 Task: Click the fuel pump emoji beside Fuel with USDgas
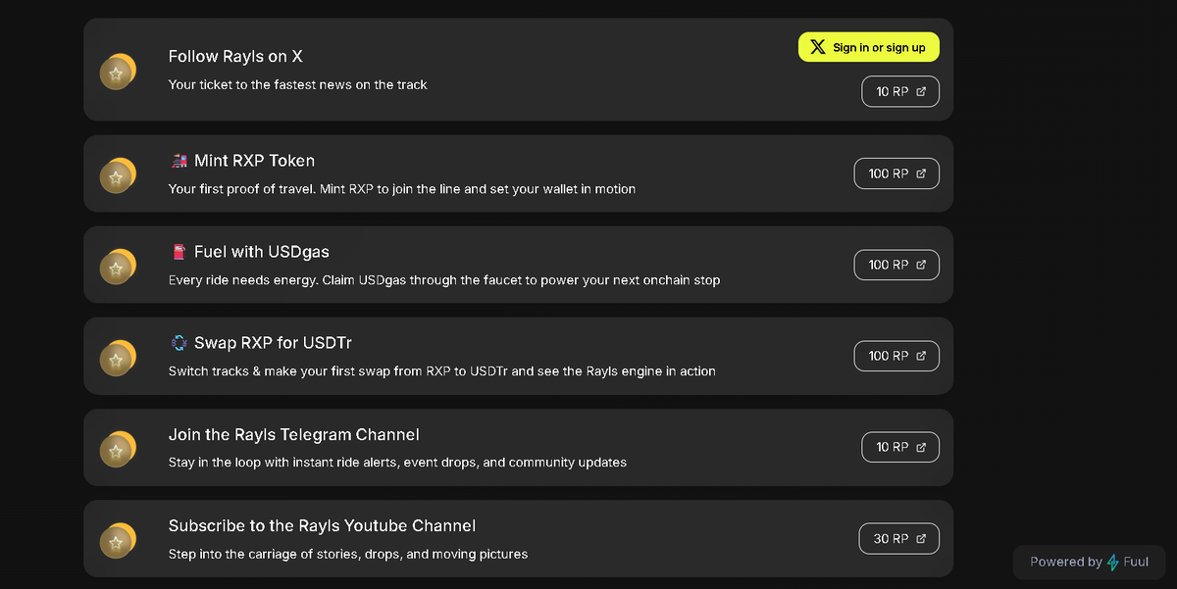click(179, 252)
